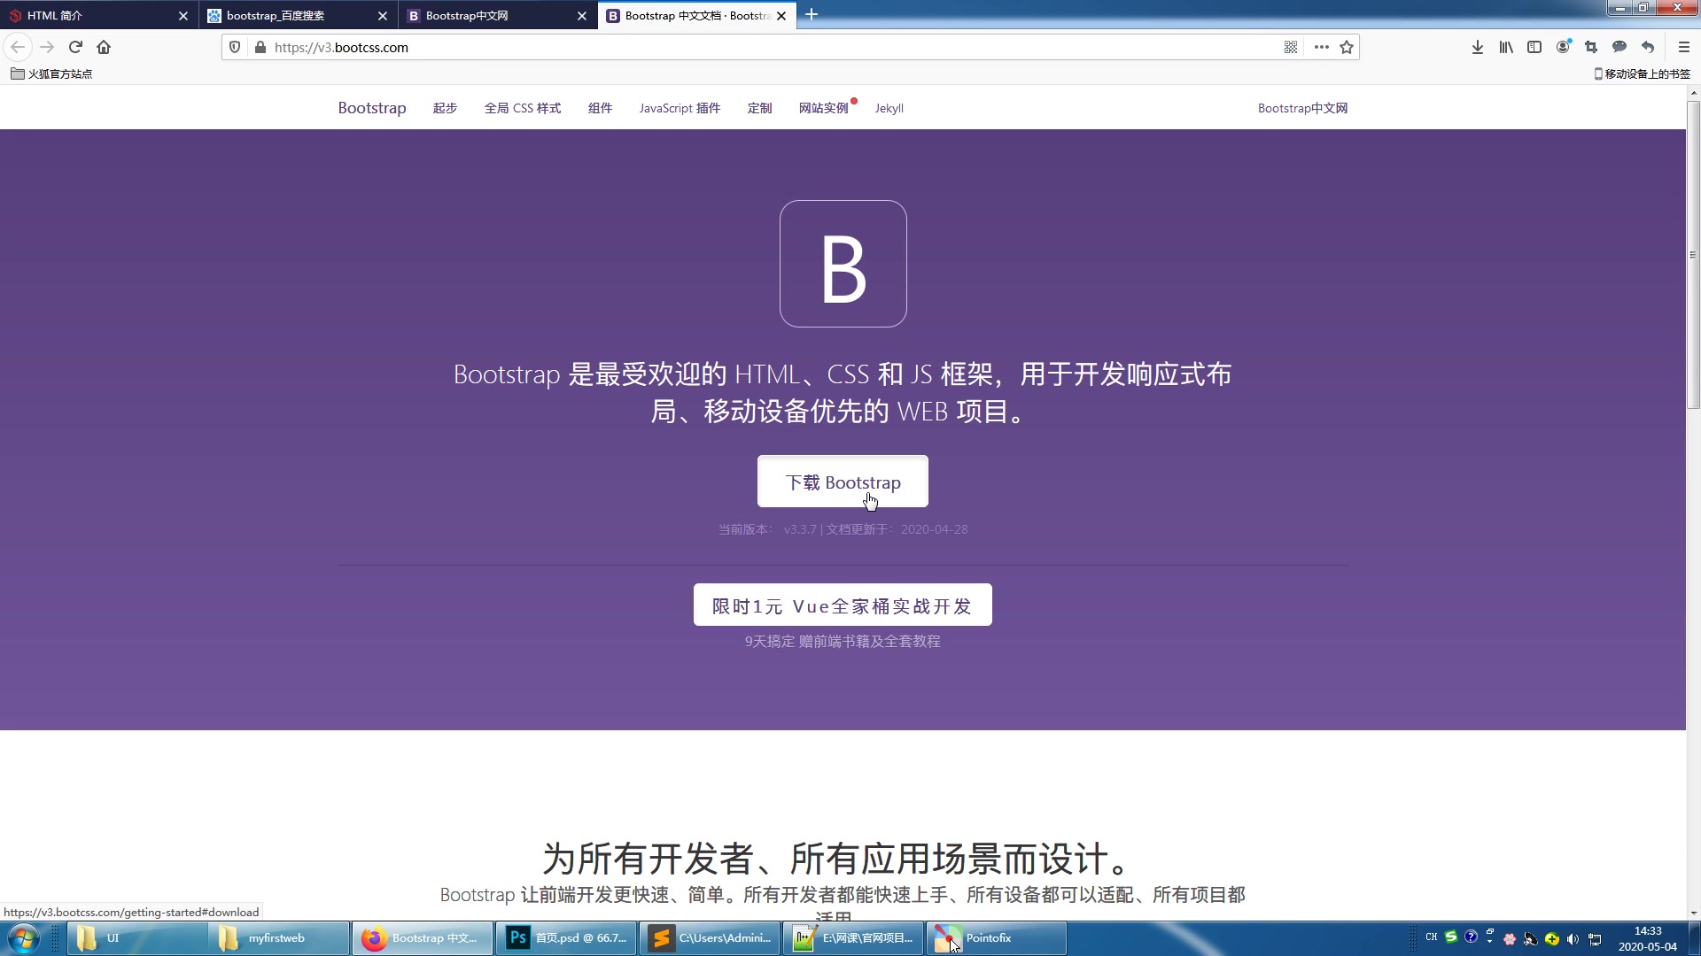Close the Bootstrap 中文文档 tab
This screenshot has height=956, width=1701.
tap(781, 16)
